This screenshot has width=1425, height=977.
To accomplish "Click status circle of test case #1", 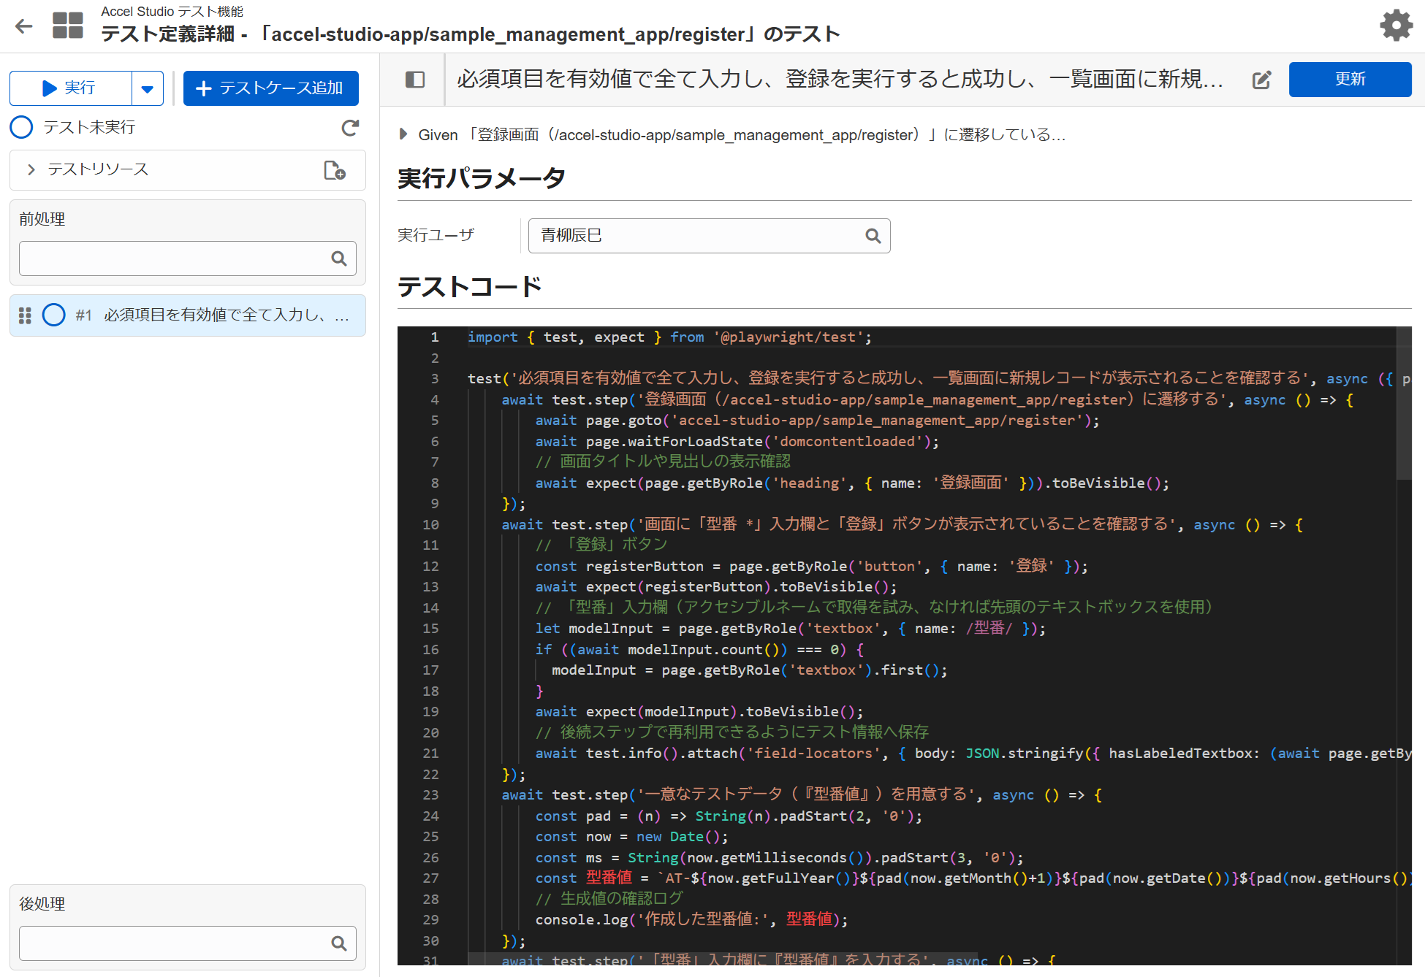I will (x=54, y=315).
